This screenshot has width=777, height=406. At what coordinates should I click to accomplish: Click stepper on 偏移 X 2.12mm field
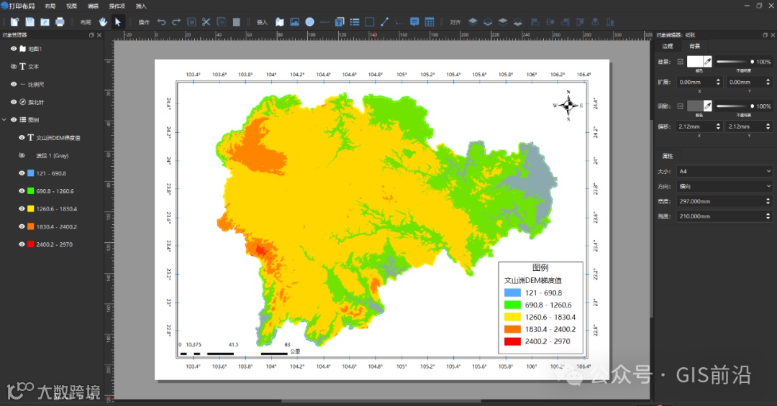(x=718, y=126)
